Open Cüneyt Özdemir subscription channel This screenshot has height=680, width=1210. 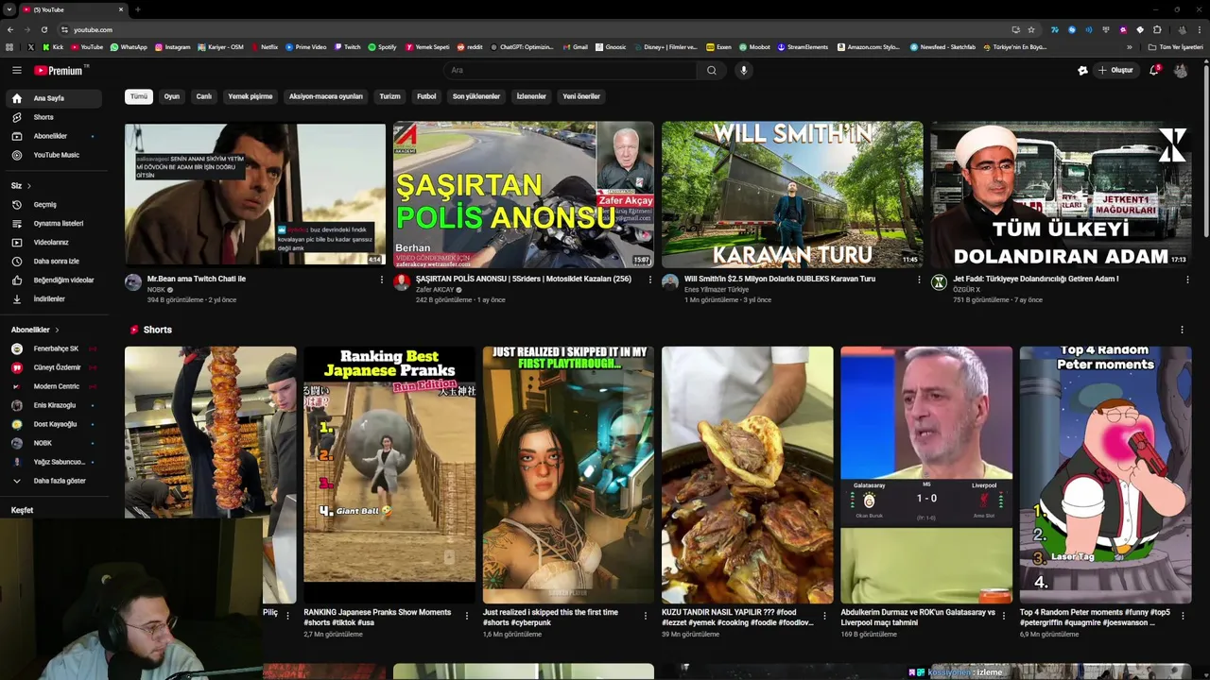click(55, 367)
